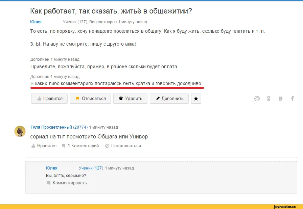Share via Mail.ru @ icon
The height and width of the screenshot is (209, 303).
(x=257, y=99)
